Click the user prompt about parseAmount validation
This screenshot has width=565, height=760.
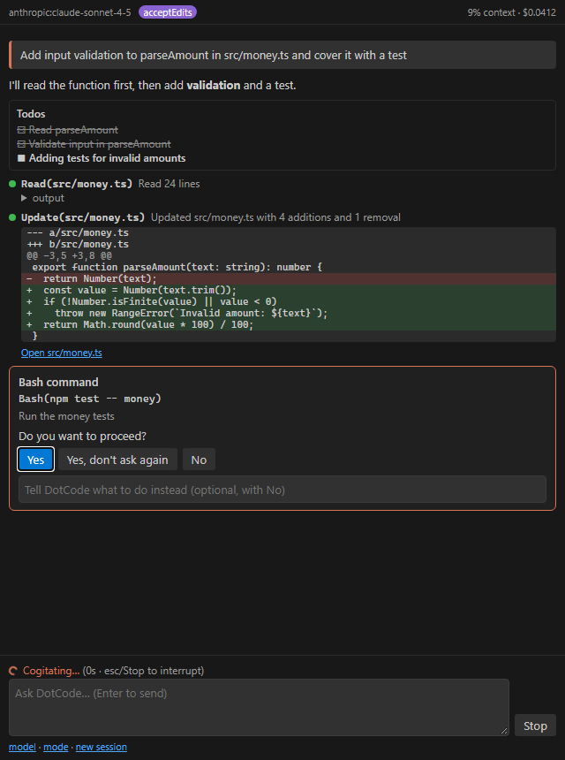(282, 55)
